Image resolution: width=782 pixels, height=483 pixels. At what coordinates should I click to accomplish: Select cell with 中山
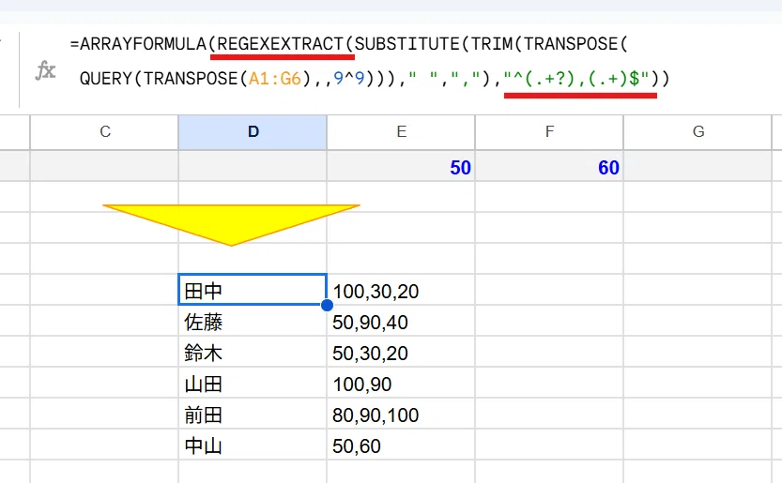click(x=253, y=445)
